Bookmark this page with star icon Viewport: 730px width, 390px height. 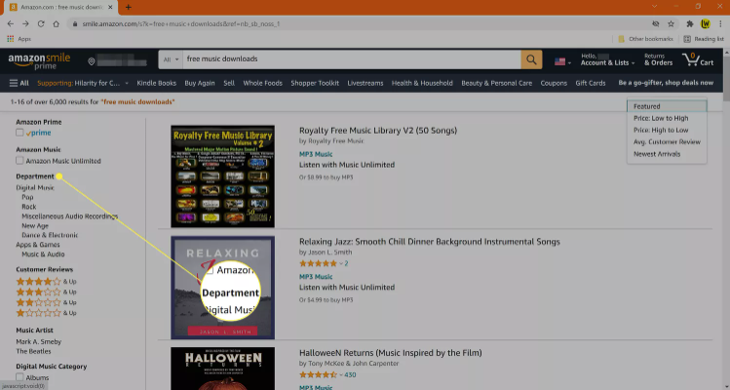tap(671, 23)
